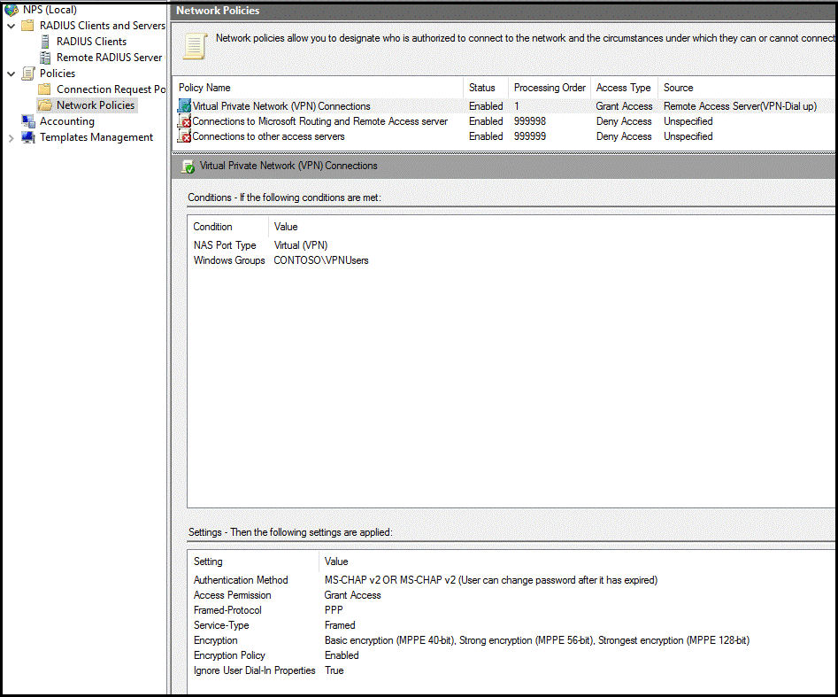Select the Remote RADIUS Server icon

point(47,57)
